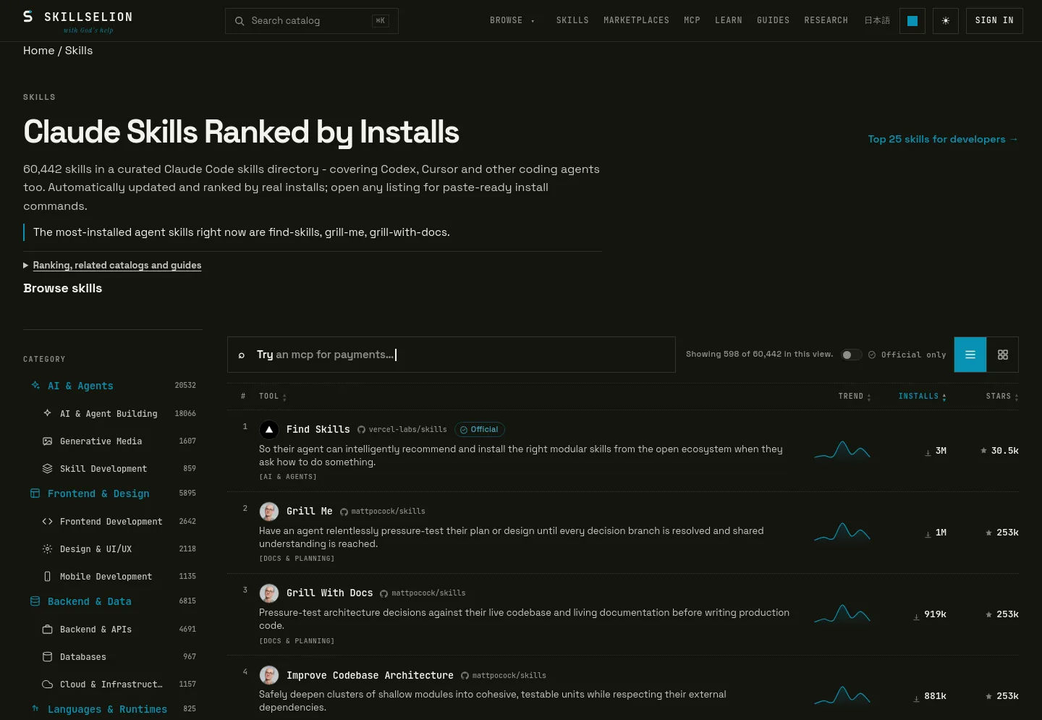Open the Marketplaces nav item

pyautogui.click(x=636, y=20)
